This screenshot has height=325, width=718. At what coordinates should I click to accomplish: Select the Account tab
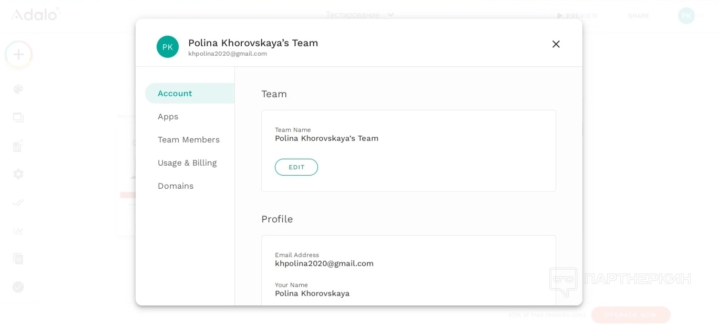[x=175, y=94]
